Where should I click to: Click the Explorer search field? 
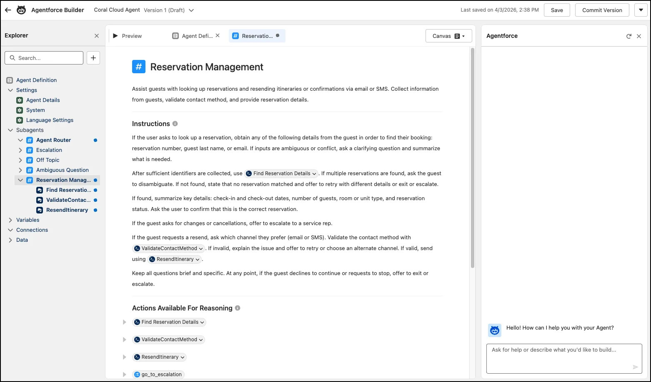click(x=44, y=58)
